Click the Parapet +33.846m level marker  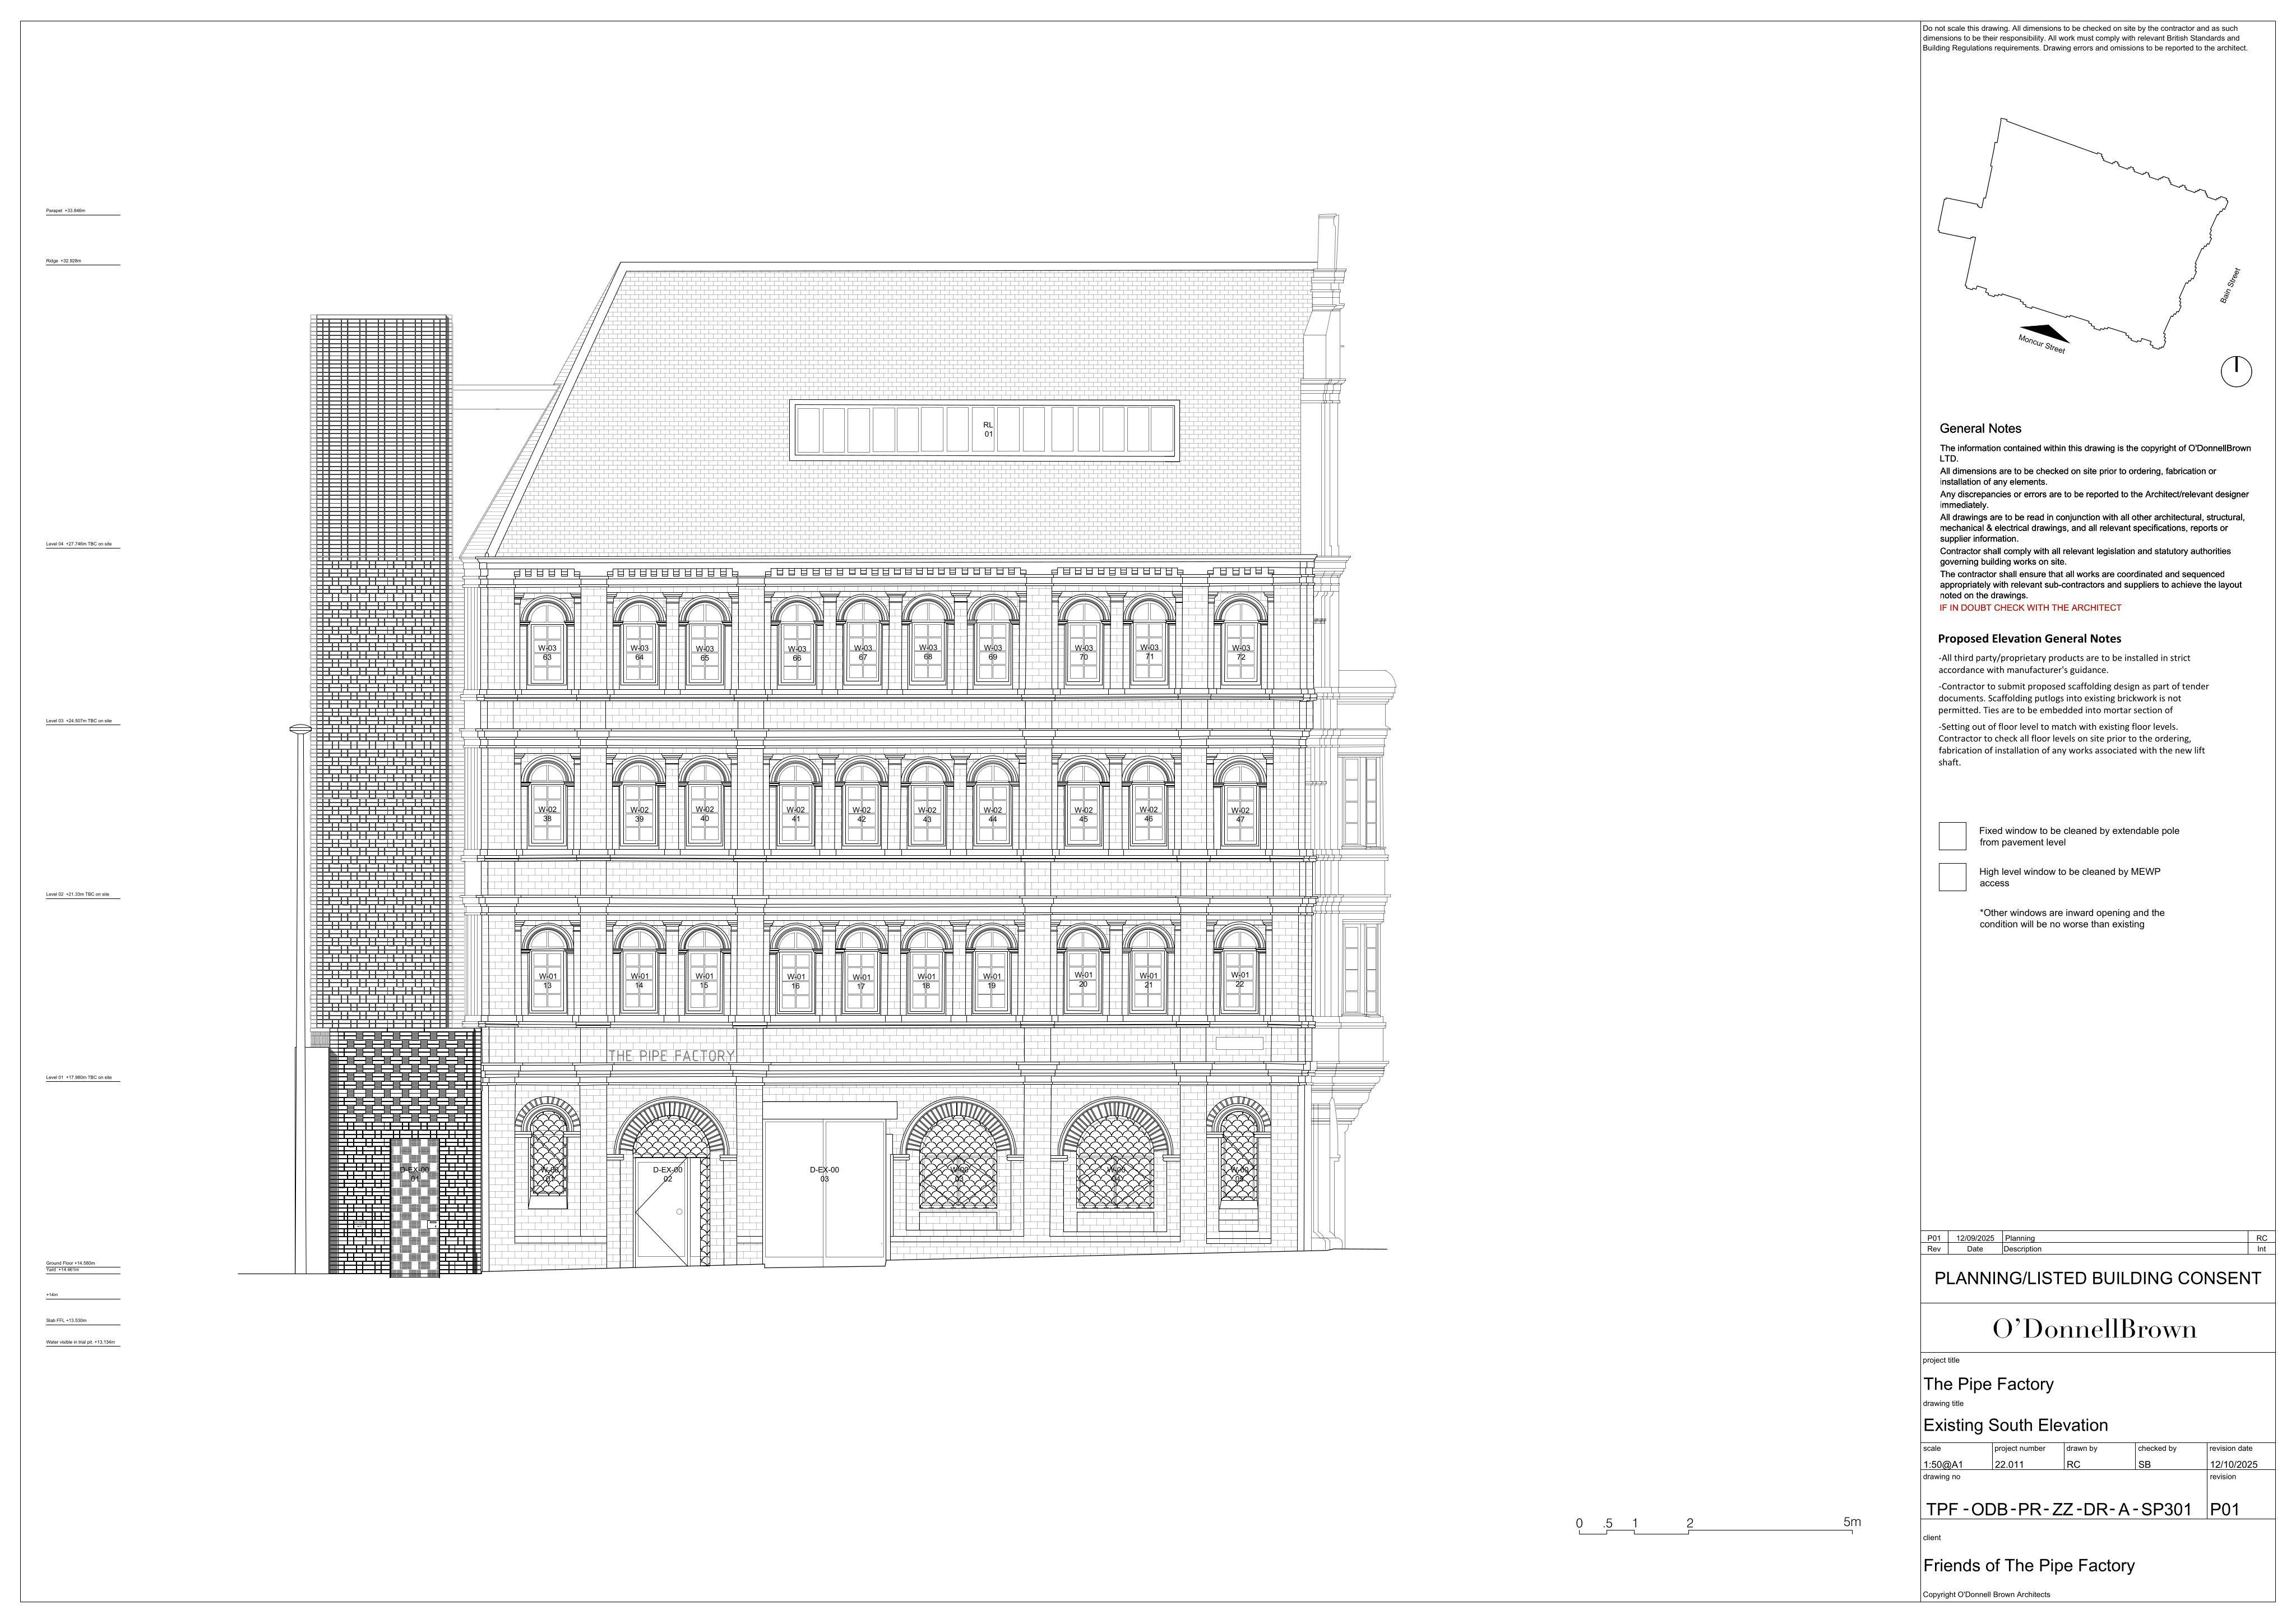point(82,212)
